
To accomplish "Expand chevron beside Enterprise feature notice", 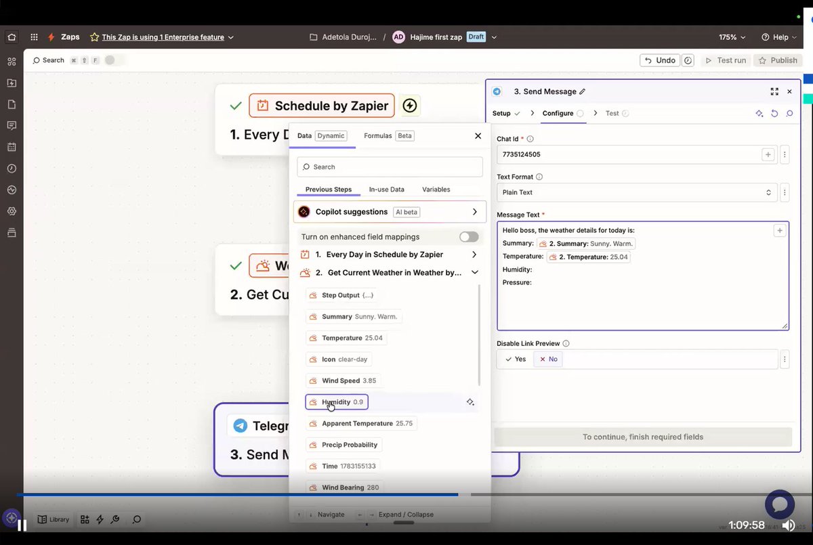I will [231, 37].
